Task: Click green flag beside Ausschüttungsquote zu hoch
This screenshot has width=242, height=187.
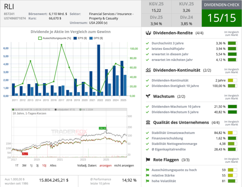Action: click(148, 170)
